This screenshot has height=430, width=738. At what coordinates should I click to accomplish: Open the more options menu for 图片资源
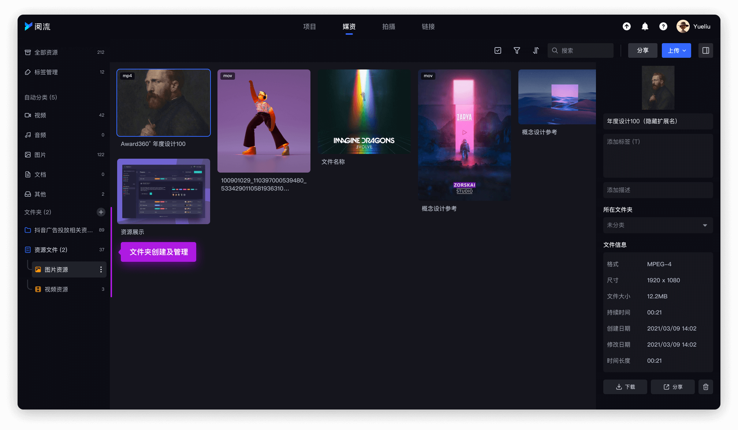[101, 269]
